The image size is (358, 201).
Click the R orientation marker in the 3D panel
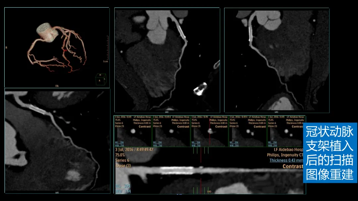pos(6,48)
